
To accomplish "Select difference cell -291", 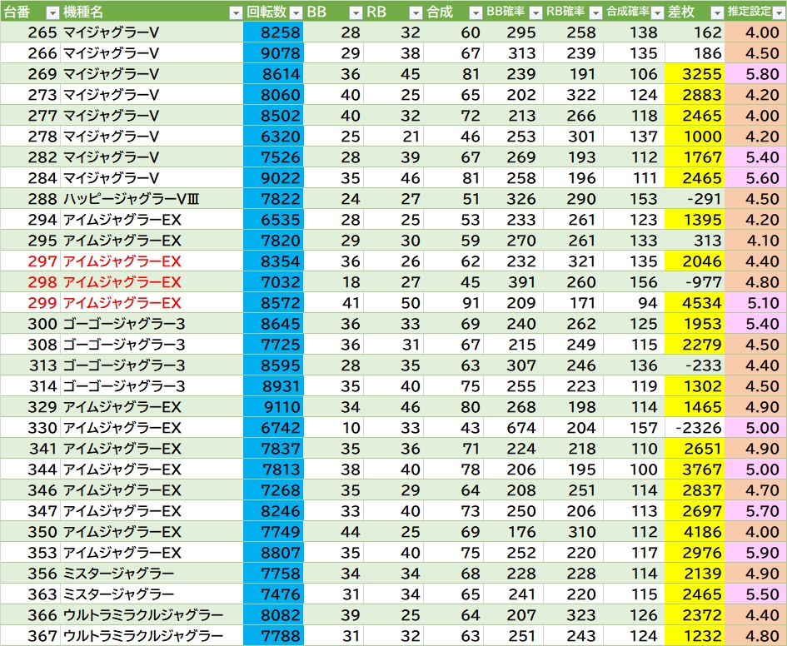I will 695,199.
